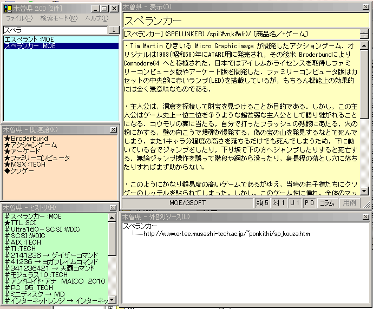This screenshot has height=309, width=373.
Task: Open the ヘルプ(L) menu
Action: coord(96,18)
